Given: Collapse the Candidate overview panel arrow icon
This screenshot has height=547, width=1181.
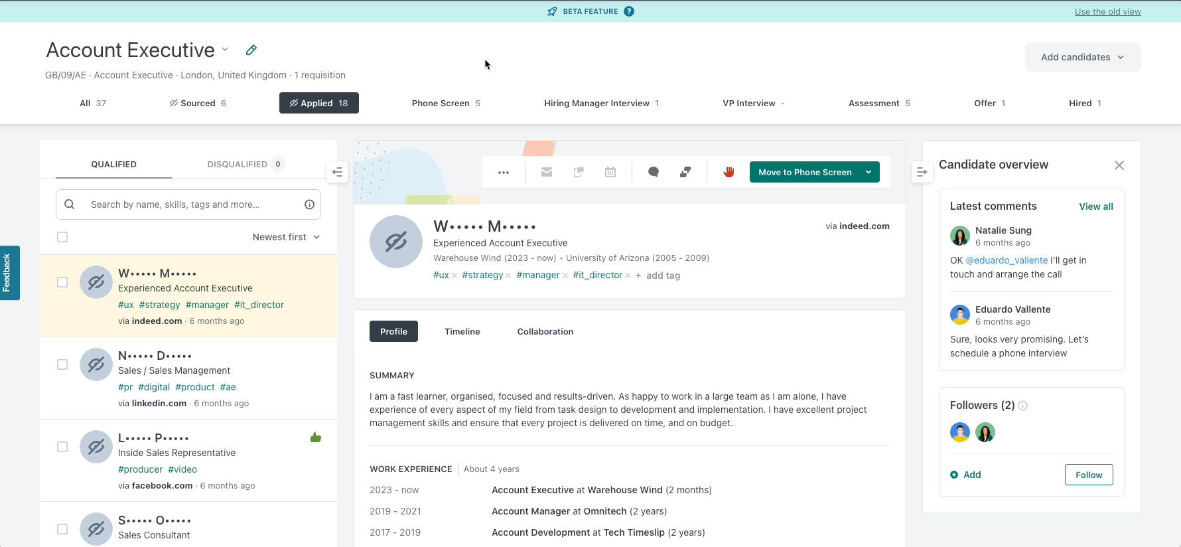Looking at the screenshot, I should coord(922,172).
